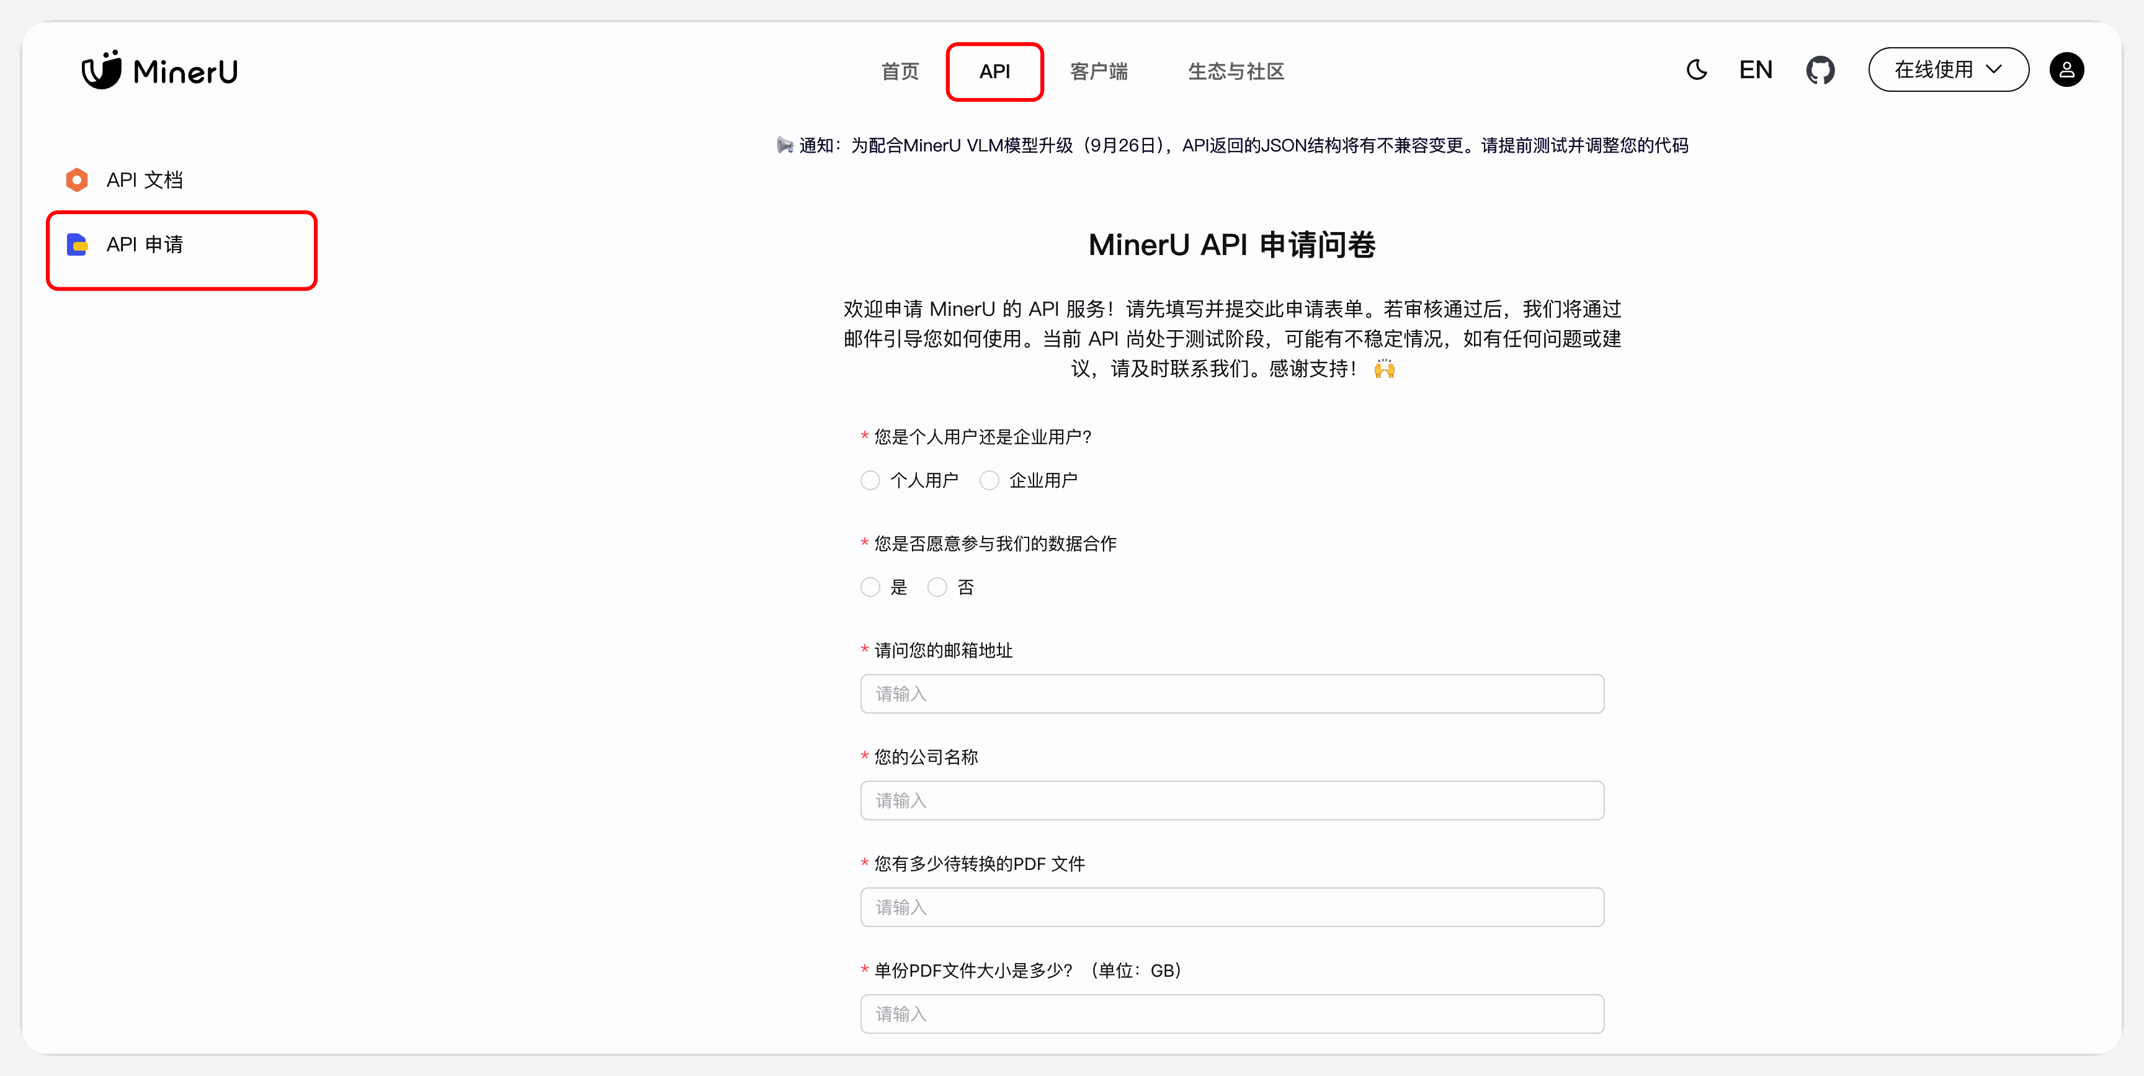Select the 个人用户 radio button

click(870, 480)
